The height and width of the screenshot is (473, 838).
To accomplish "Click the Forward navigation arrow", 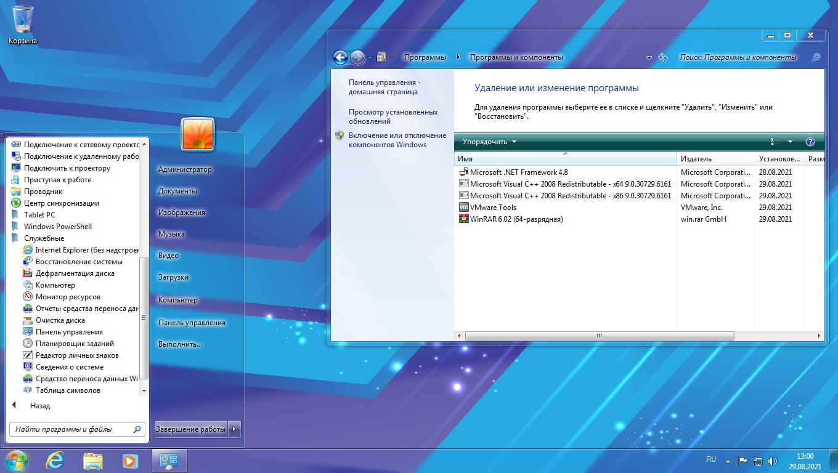I will click(x=357, y=57).
